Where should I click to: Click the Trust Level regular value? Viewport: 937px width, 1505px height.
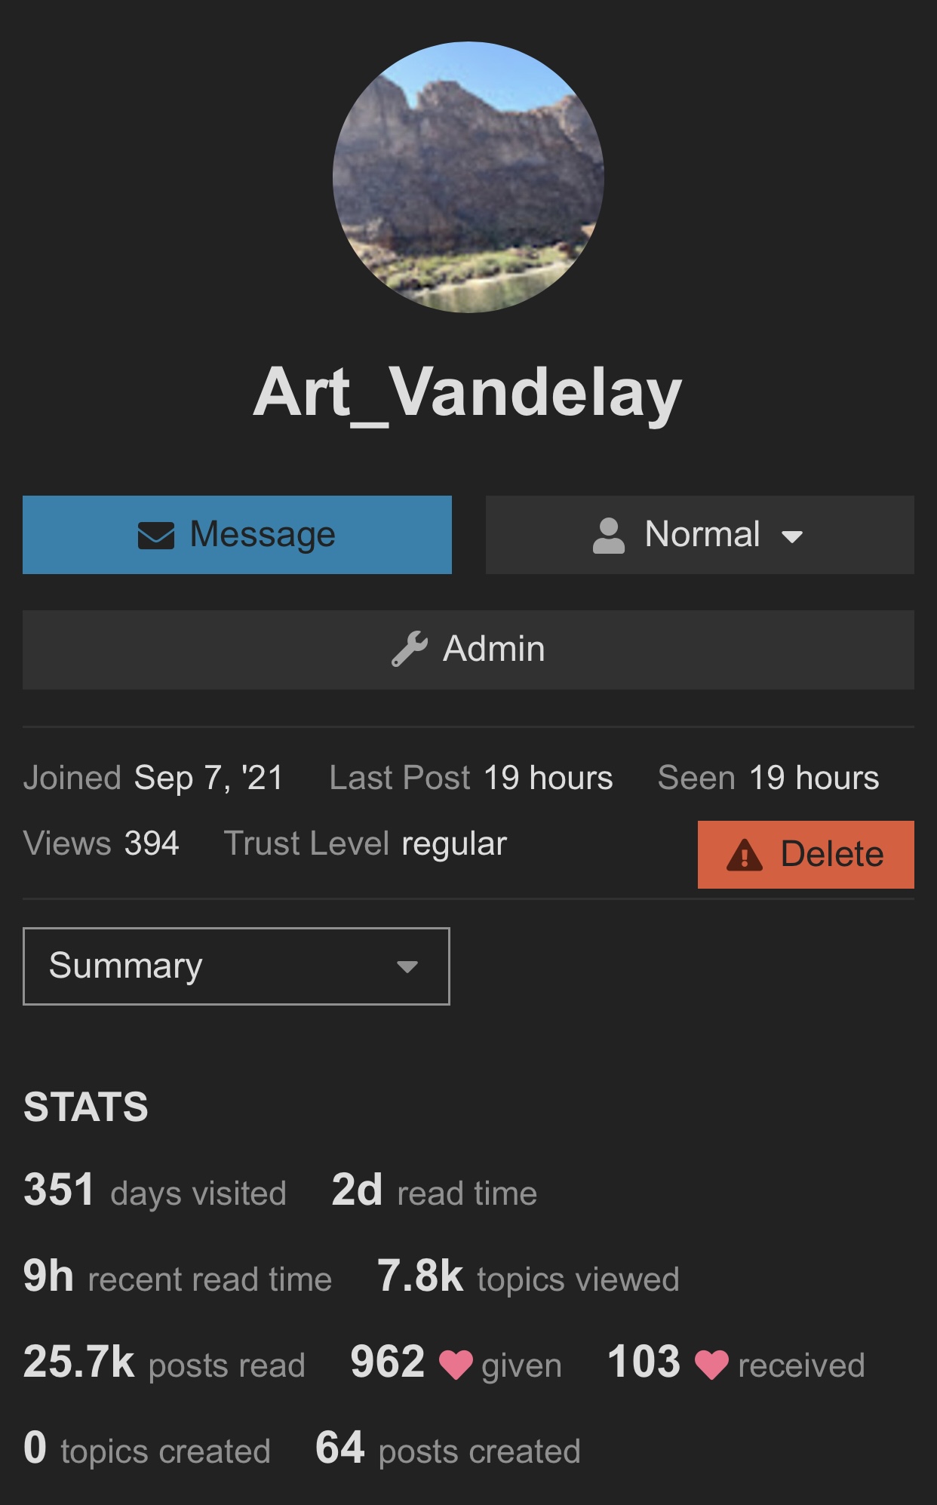(x=454, y=844)
